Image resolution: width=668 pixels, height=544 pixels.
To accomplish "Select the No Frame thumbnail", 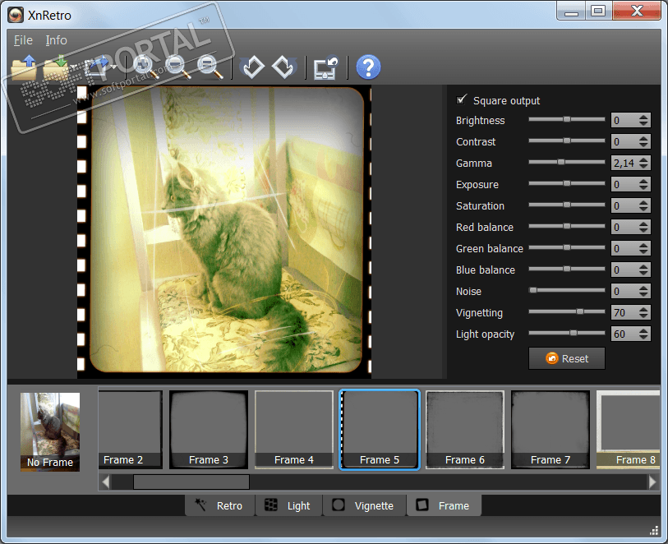I will (50, 431).
